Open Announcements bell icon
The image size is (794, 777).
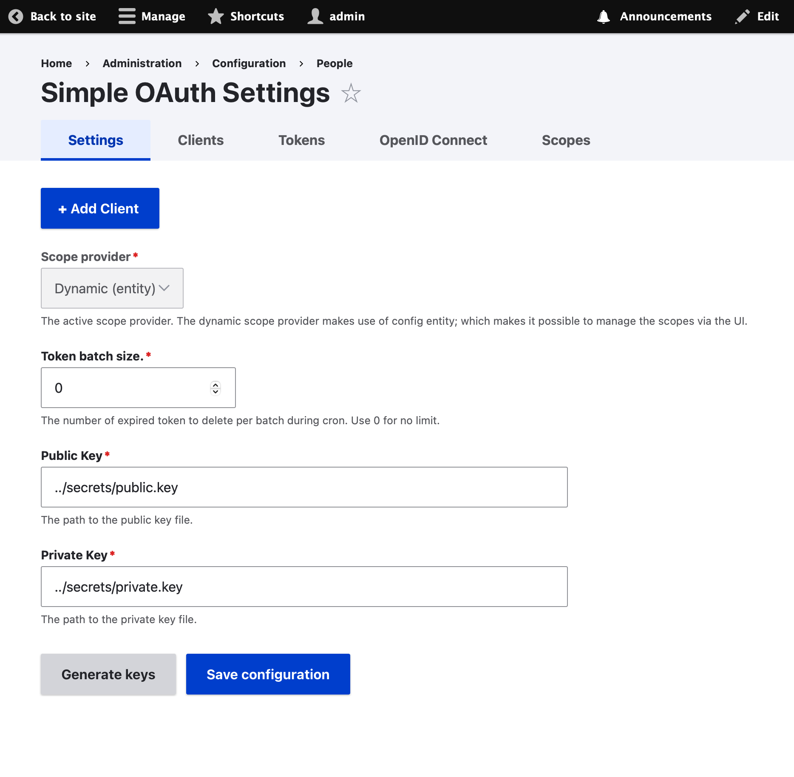(x=603, y=17)
